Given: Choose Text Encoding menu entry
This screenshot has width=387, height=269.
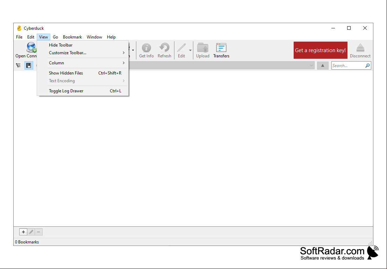Looking at the screenshot, I should point(83,81).
